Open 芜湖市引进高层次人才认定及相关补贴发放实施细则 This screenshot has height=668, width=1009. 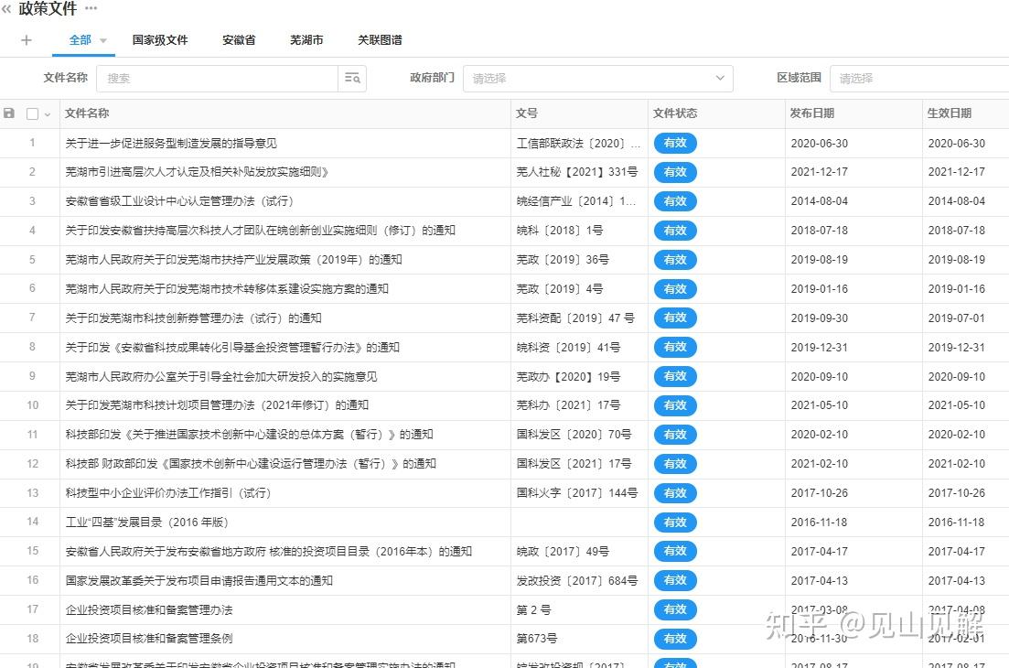click(x=197, y=172)
